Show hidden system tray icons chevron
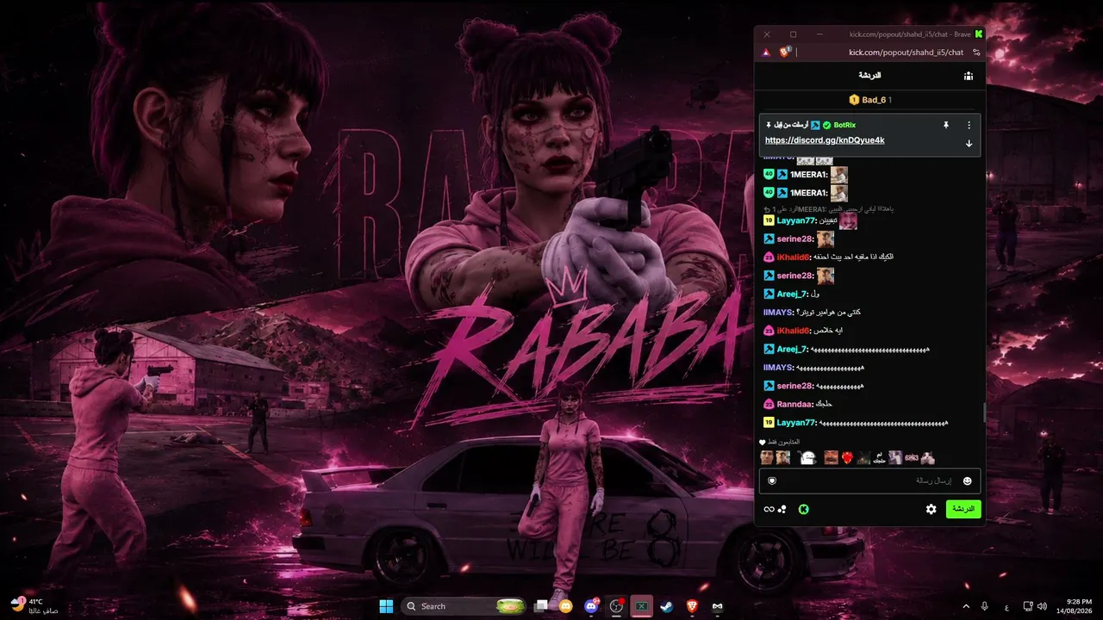This screenshot has height=620, width=1103. (x=966, y=606)
